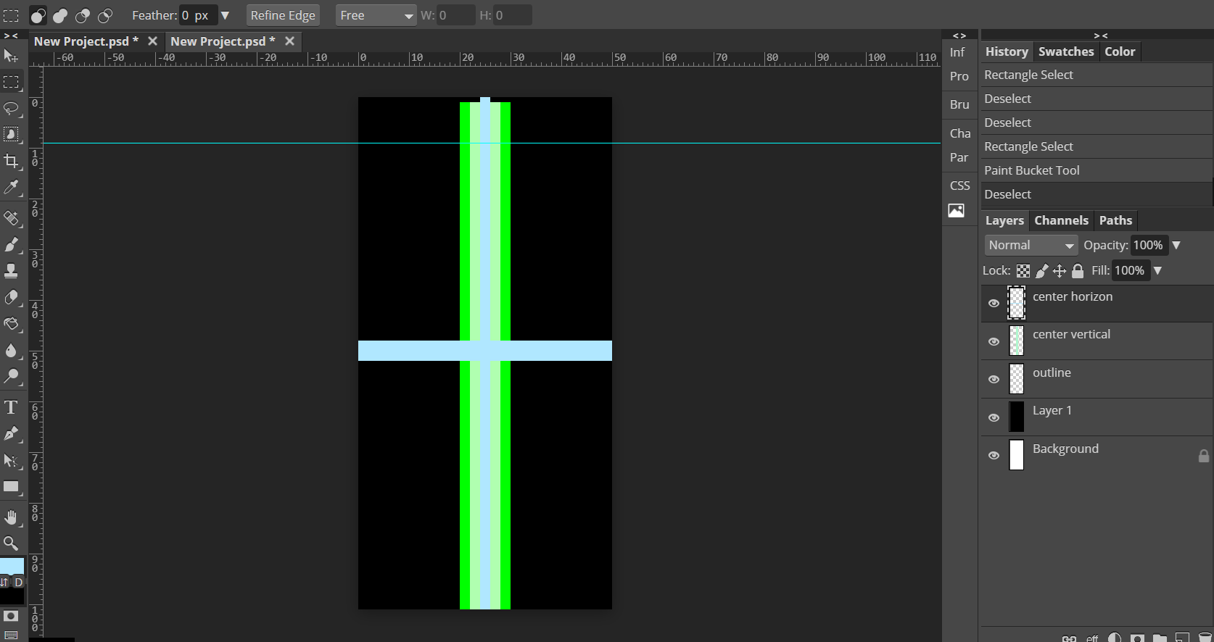
Task: Add layer effects with eff icon
Action: pos(1092,638)
